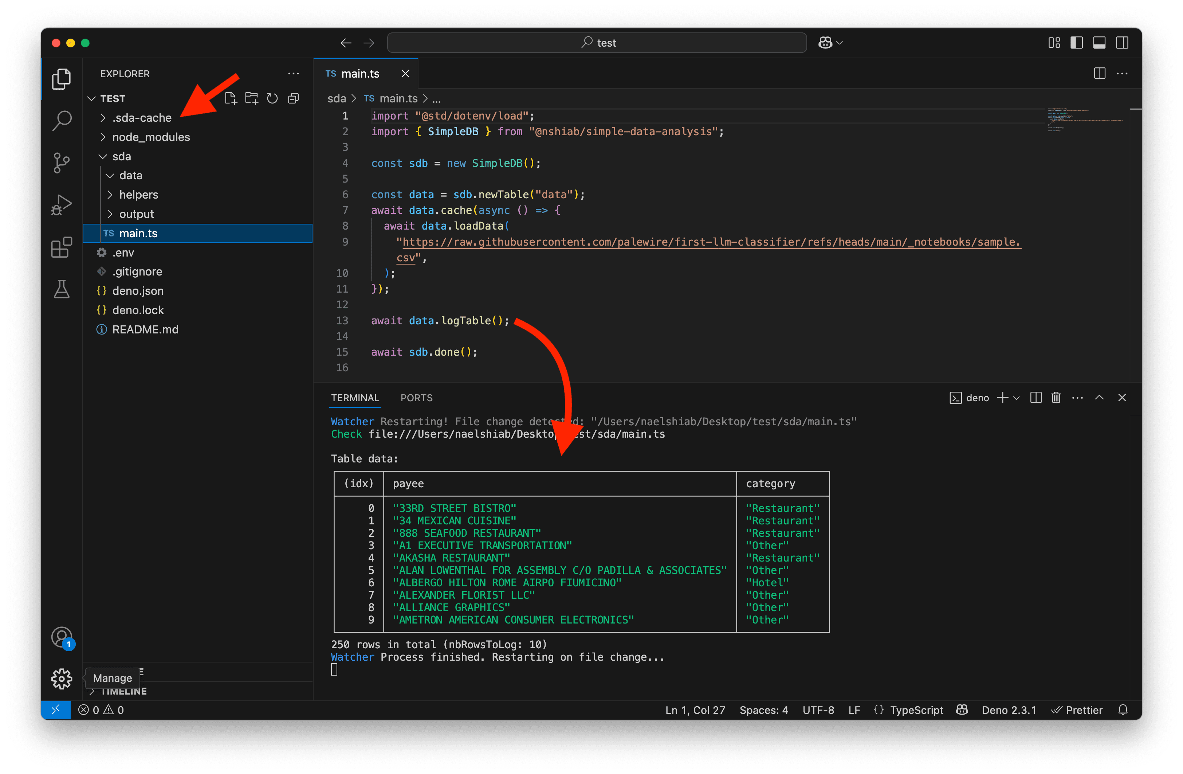The image size is (1183, 774).
Task: Open editor More Actions menu
Action: tap(1122, 74)
